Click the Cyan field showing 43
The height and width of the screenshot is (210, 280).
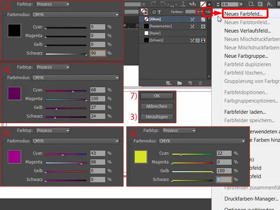98,153
